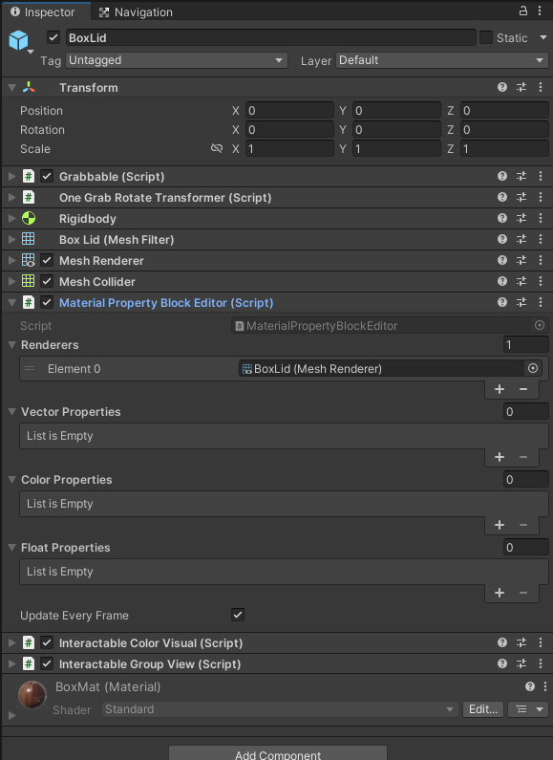
Task: Open Transform component kebab menu
Action: click(541, 87)
